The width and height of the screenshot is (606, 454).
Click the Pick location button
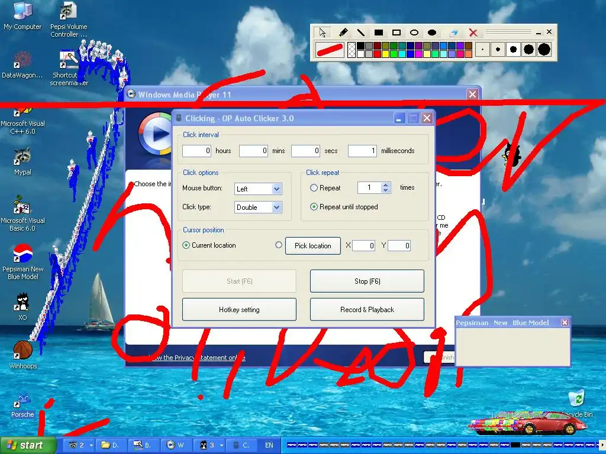click(x=312, y=245)
